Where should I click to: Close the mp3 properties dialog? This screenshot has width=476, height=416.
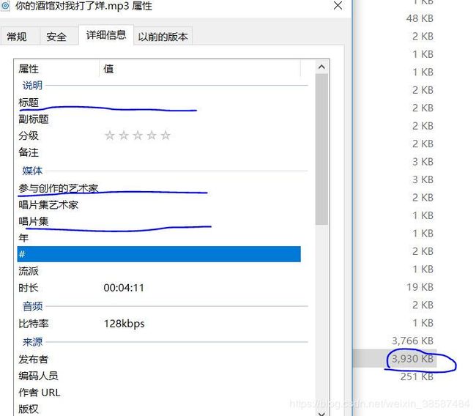338,6
